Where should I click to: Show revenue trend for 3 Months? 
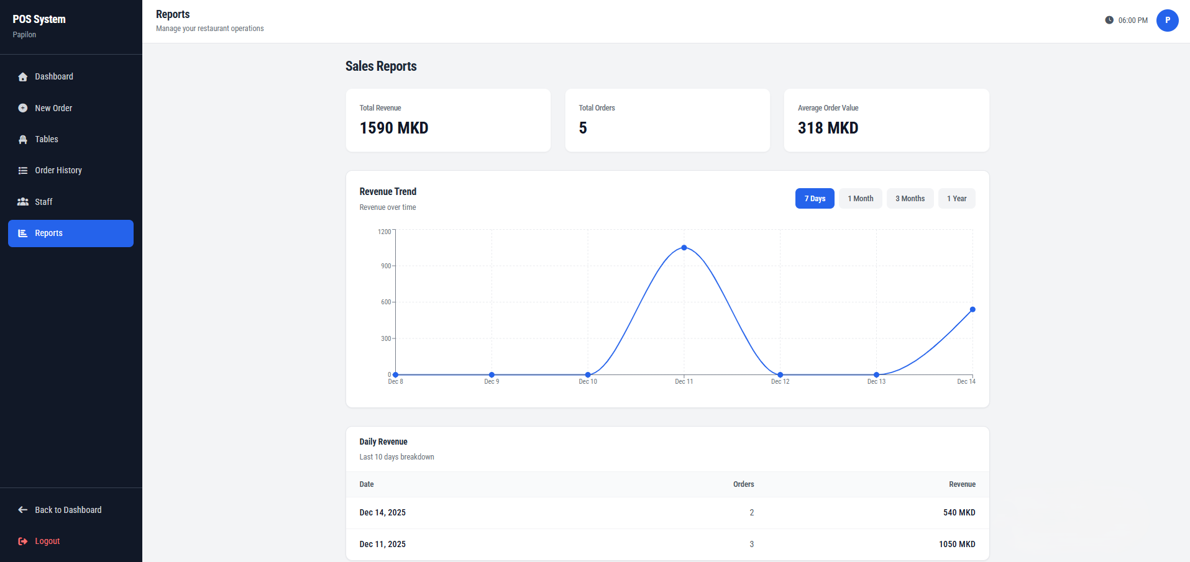(x=910, y=199)
